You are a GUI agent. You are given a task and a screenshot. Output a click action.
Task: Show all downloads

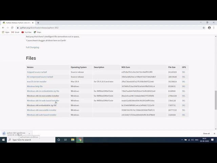click(206, 133)
